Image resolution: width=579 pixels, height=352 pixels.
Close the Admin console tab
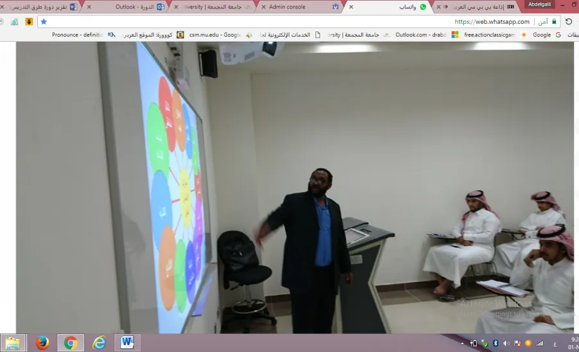click(x=263, y=7)
